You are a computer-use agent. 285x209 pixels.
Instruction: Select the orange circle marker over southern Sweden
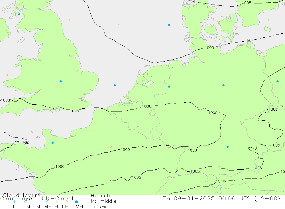point(269,20)
